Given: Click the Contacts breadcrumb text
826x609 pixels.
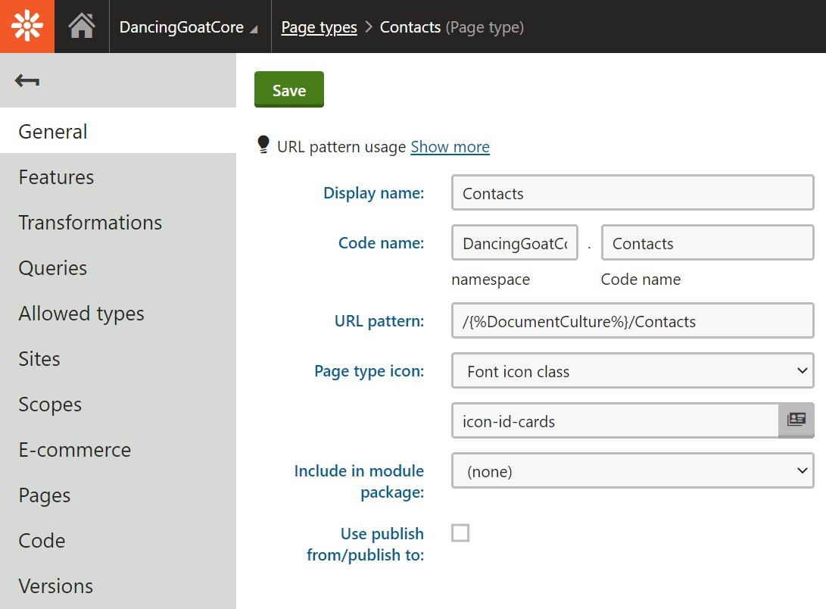Looking at the screenshot, I should pyautogui.click(x=410, y=27).
